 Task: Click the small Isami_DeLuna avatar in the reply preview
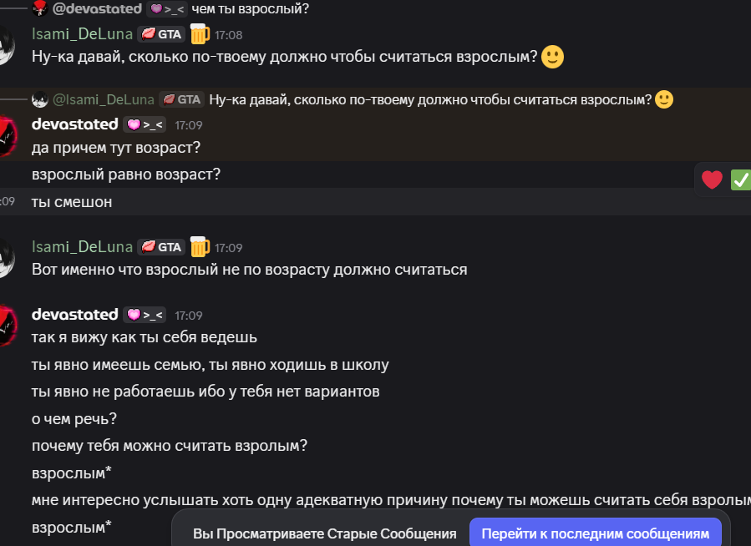click(x=40, y=100)
